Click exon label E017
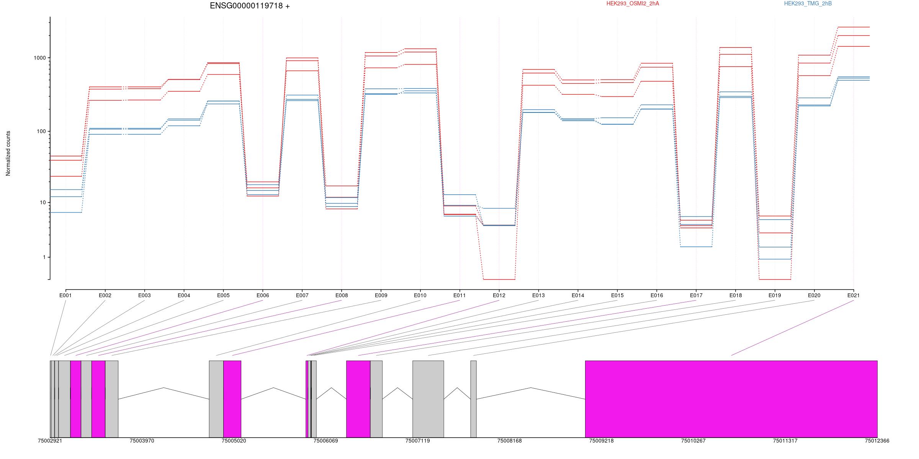The height and width of the screenshot is (459, 919). 696,295
